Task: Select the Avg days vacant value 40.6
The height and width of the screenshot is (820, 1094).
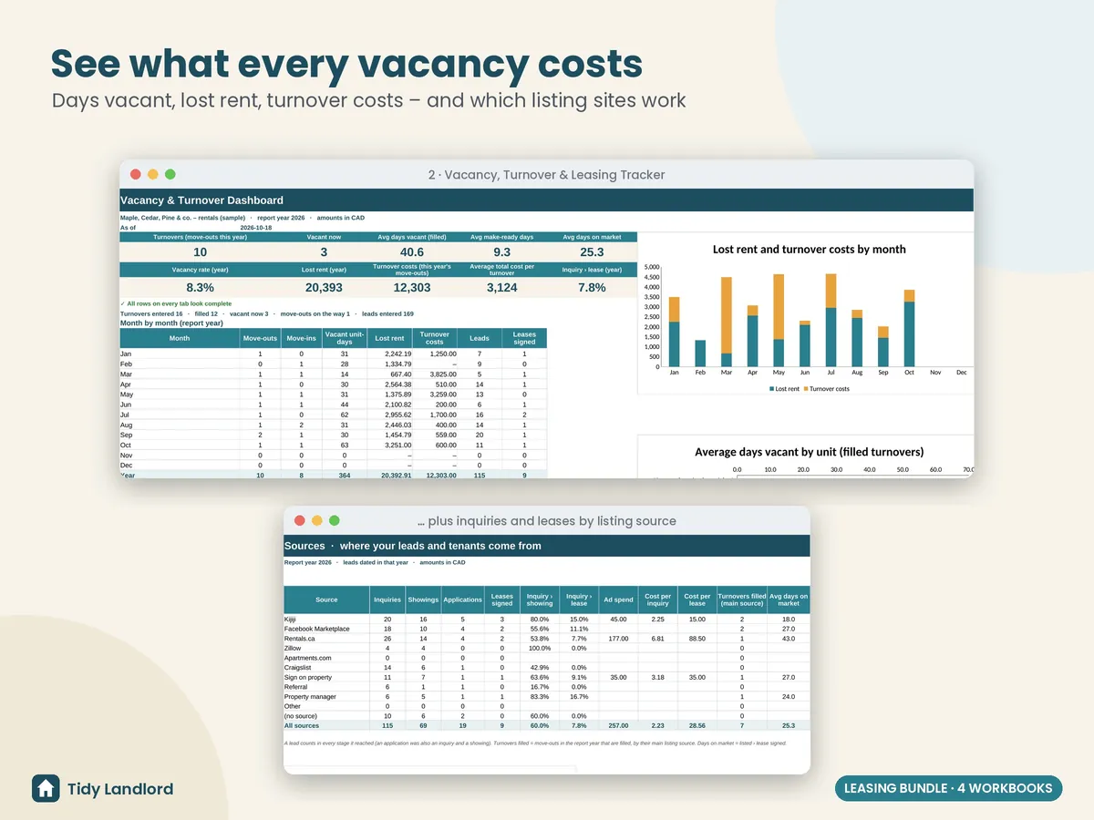Action: pyautogui.click(x=411, y=252)
